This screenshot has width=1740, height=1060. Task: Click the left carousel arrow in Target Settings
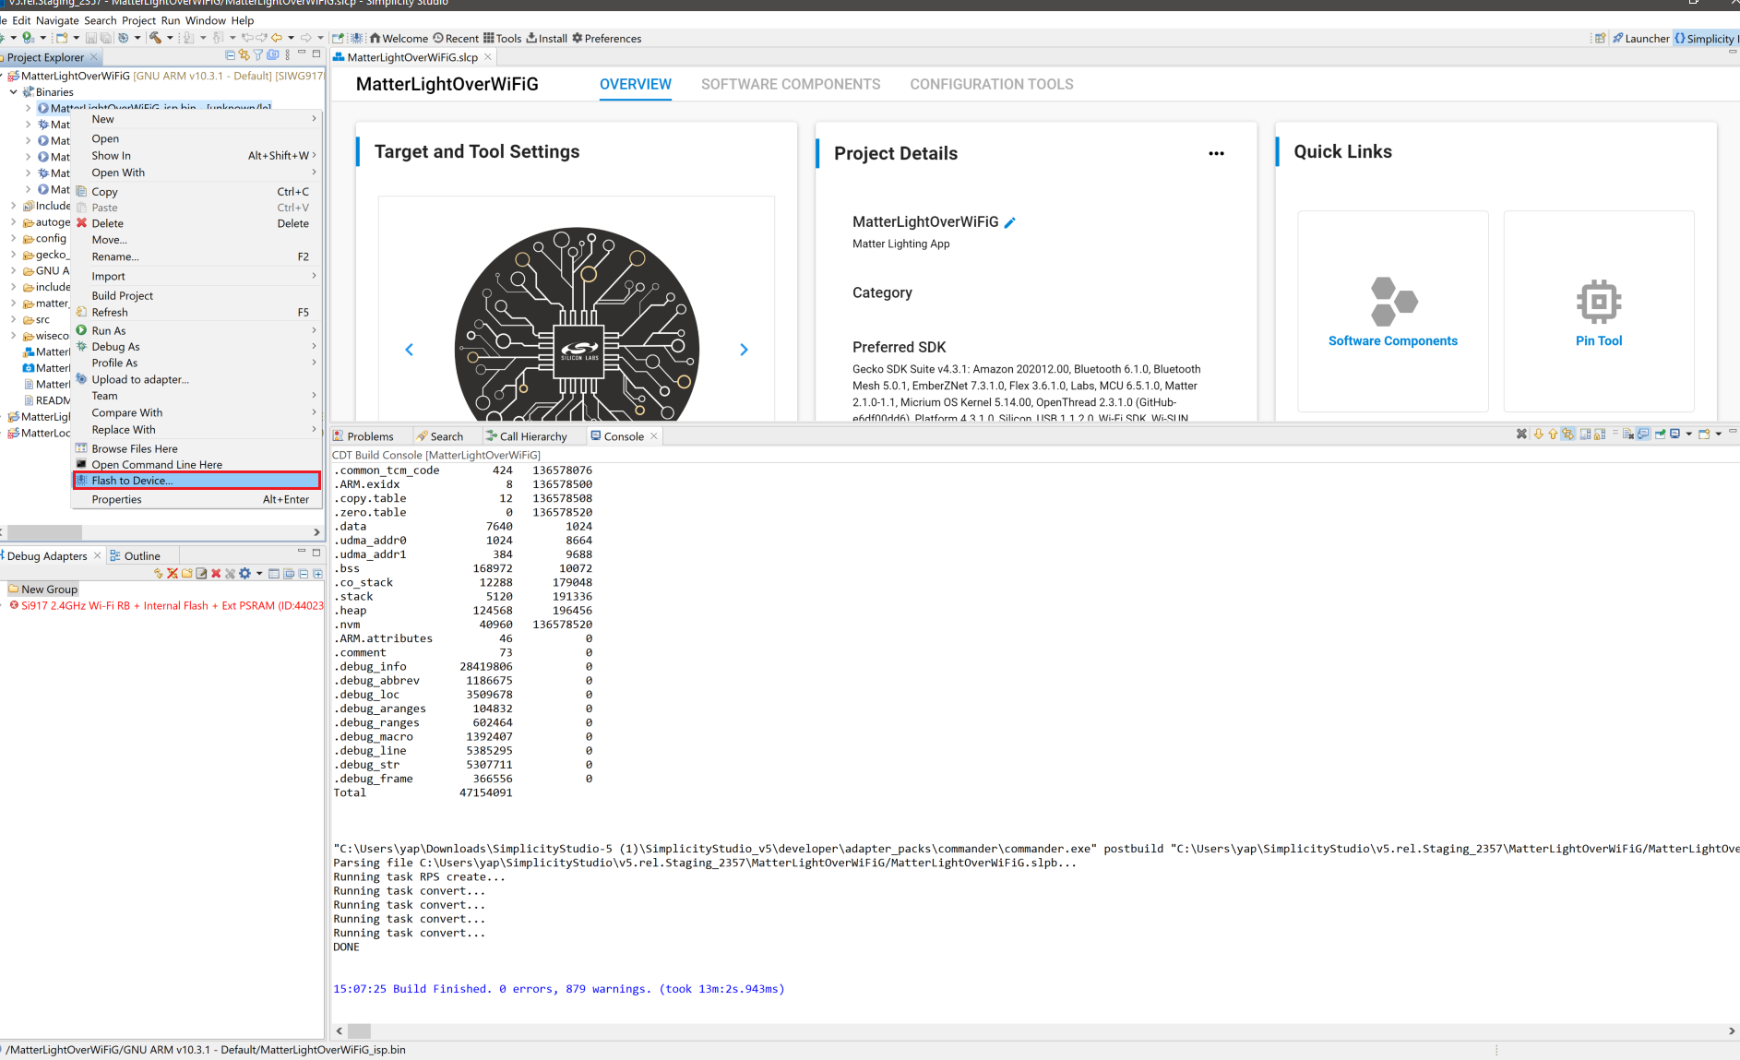pos(410,350)
